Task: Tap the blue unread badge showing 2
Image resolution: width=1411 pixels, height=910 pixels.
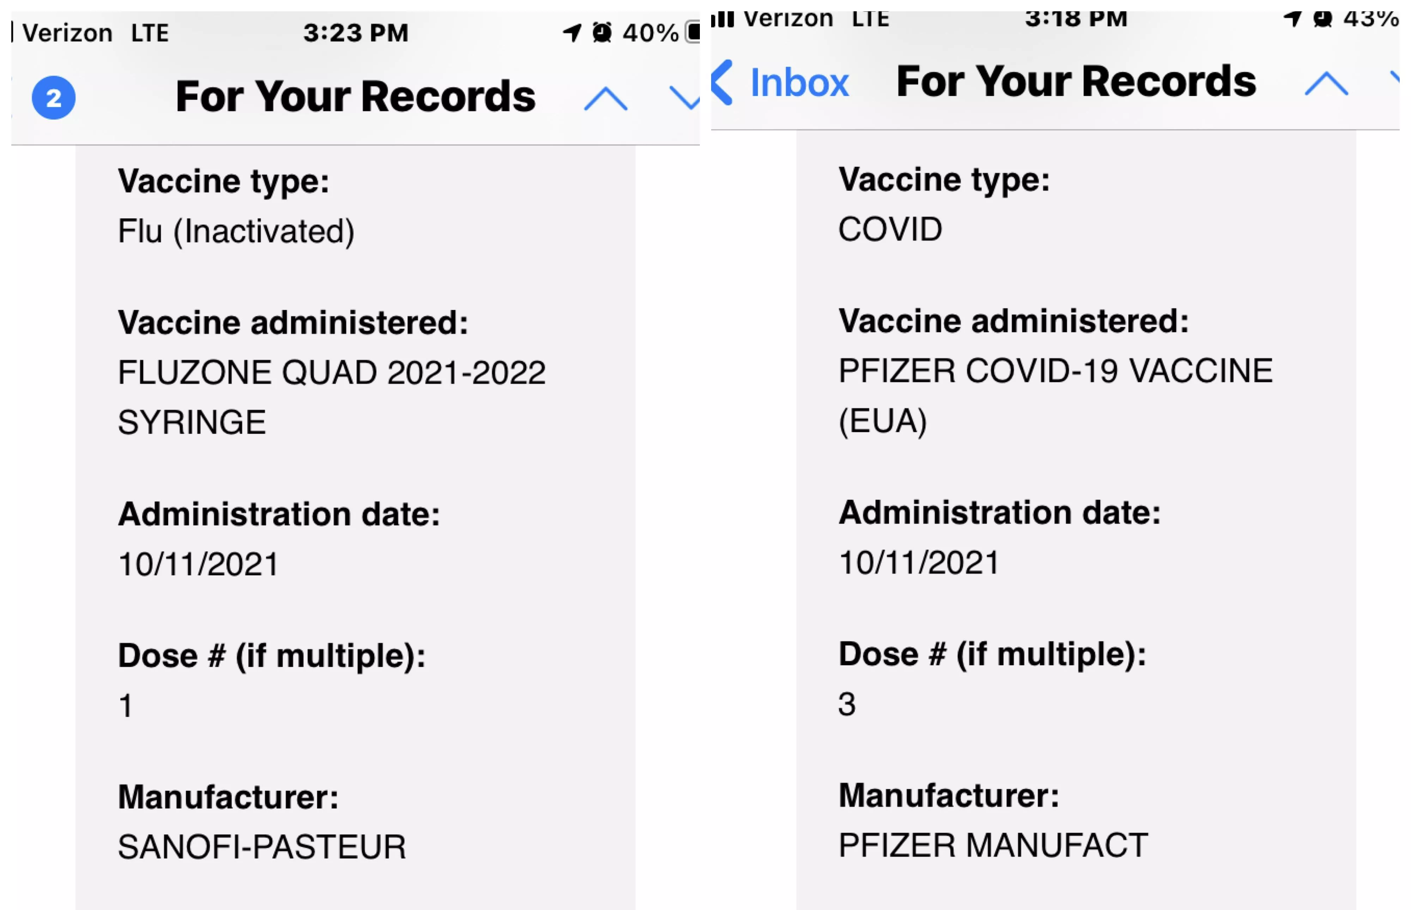Action: (x=53, y=97)
